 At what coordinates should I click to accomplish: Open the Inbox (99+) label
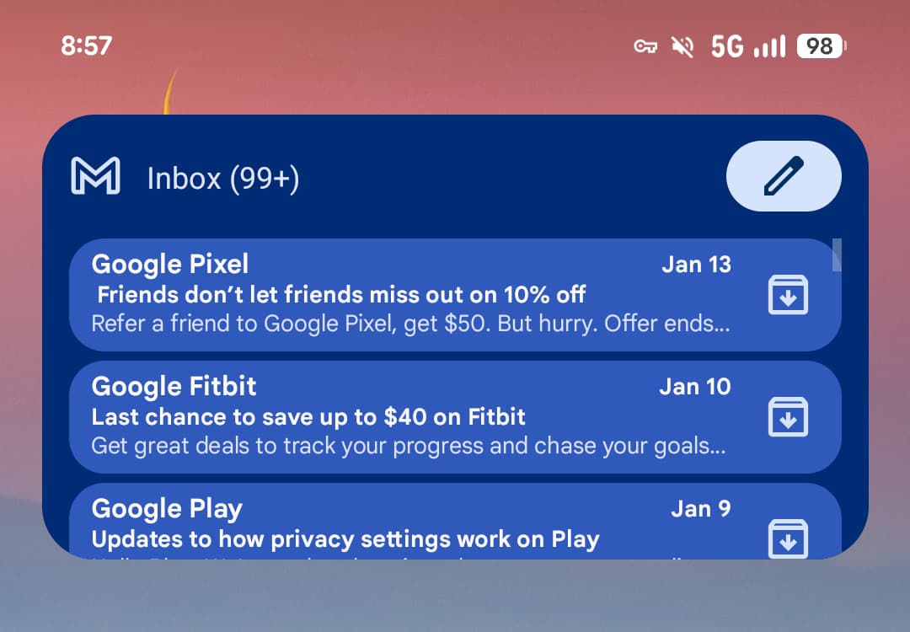point(223,179)
